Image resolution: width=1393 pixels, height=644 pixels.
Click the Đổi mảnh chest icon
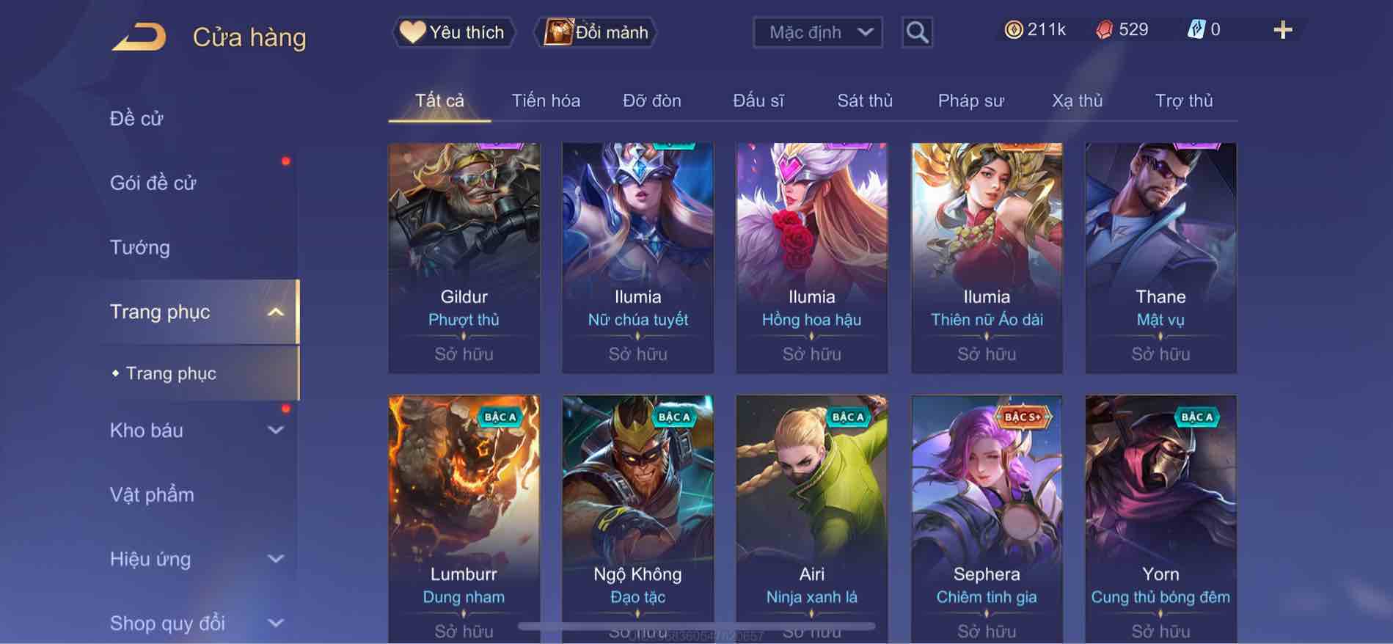(558, 32)
